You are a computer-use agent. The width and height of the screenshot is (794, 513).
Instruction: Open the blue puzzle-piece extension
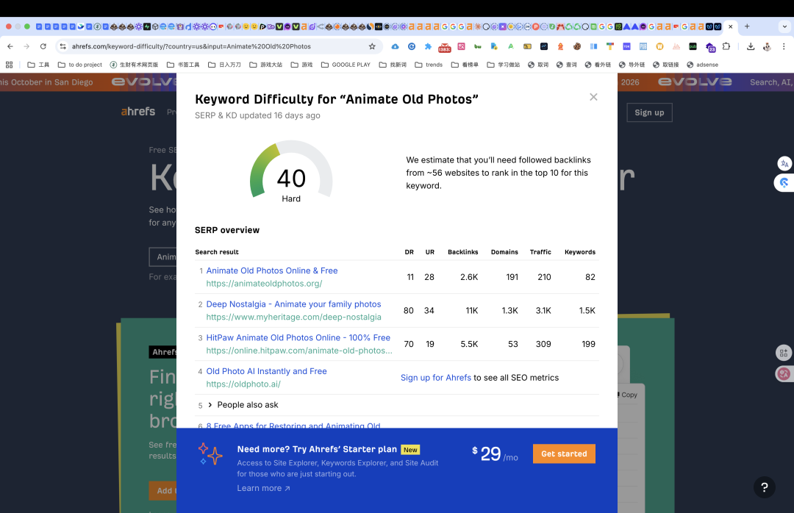coord(428,46)
